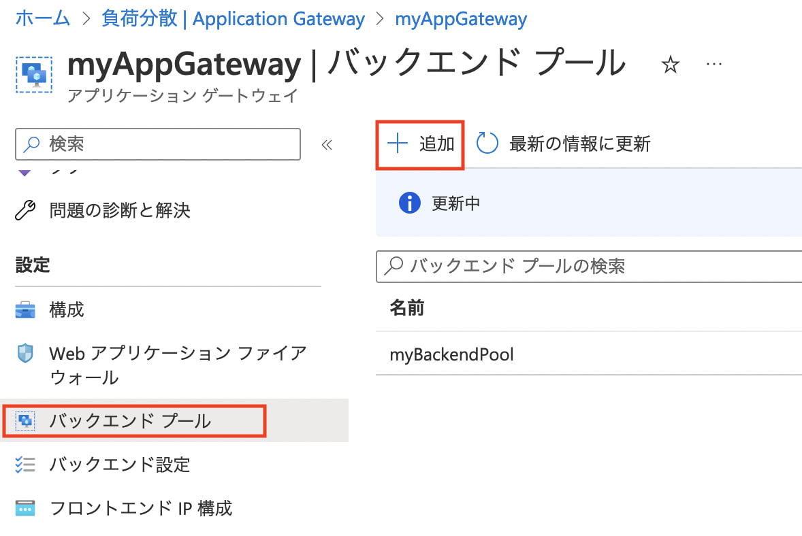Viewport: 802px width, 536px height.
Task: Focus the バックエンド プールの検索 field
Action: click(589, 266)
